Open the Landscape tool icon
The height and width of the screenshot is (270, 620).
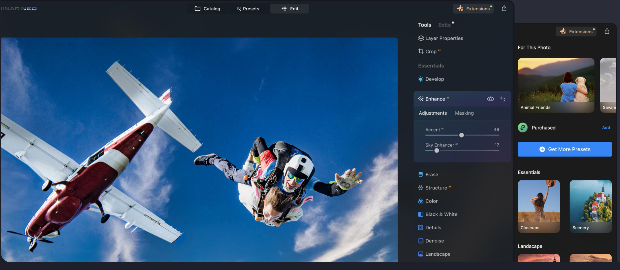(421, 254)
